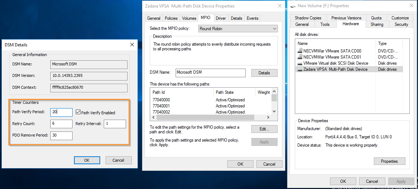Viewport: 418px width, 189px height.
Task: Click the Properties button for the device
Action: click(x=389, y=161)
